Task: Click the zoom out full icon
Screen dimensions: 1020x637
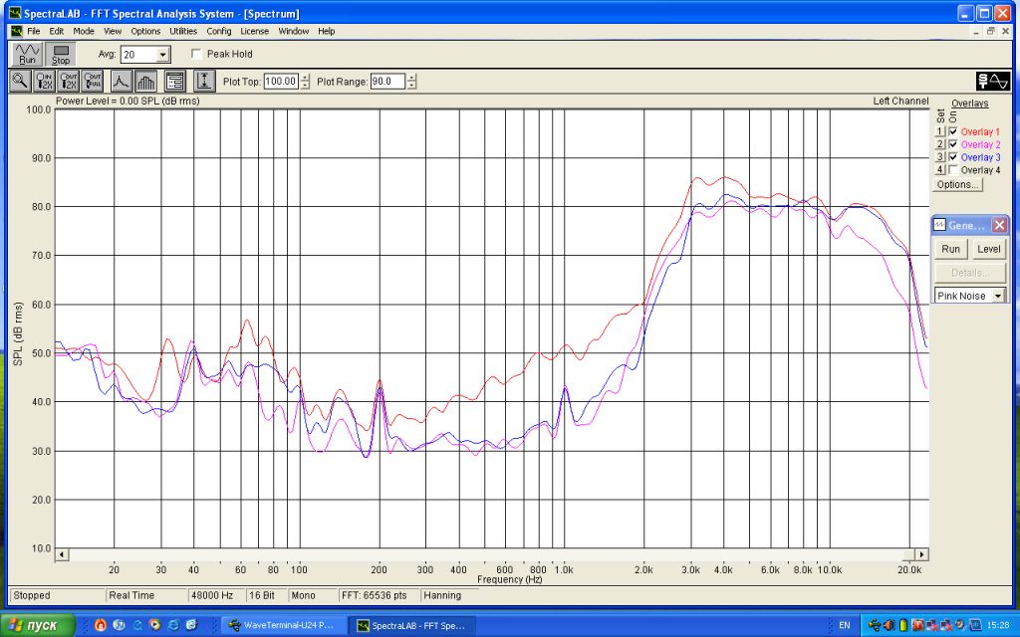Action: pyautogui.click(x=93, y=82)
